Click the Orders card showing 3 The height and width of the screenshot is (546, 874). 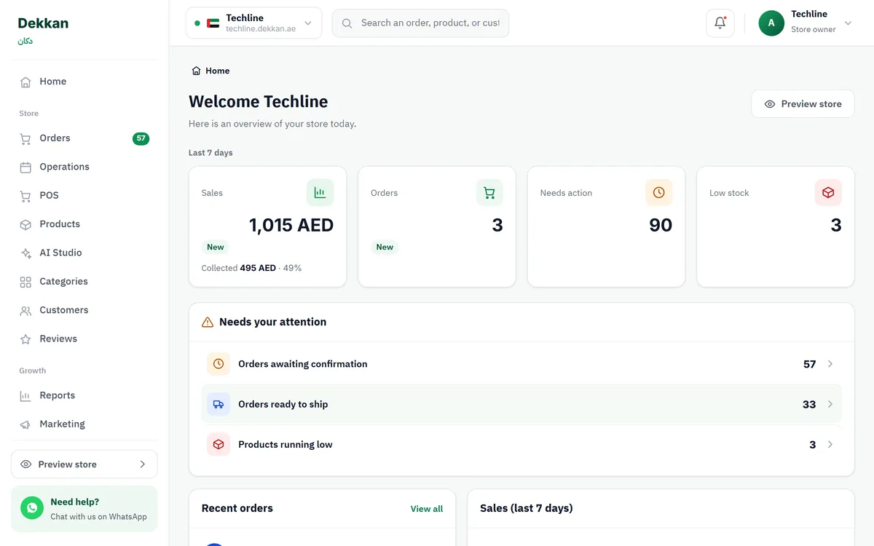tap(437, 227)
